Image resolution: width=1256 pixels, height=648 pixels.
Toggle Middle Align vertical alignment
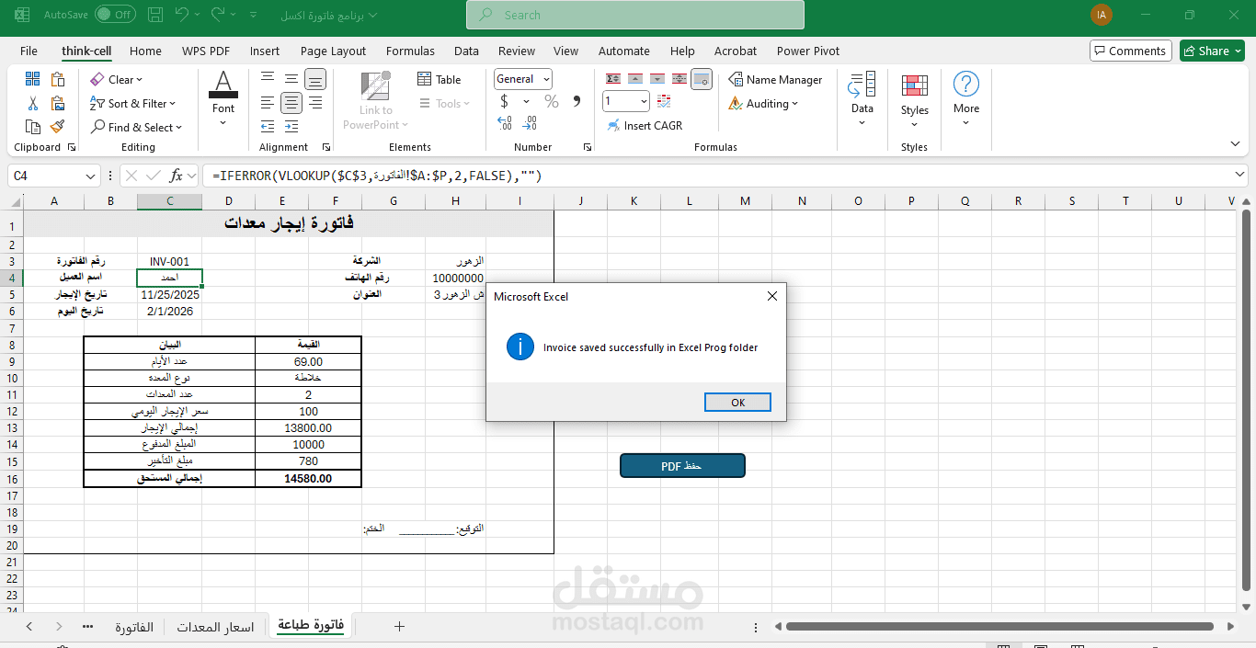pyautogui.click(x=291, y=79)
